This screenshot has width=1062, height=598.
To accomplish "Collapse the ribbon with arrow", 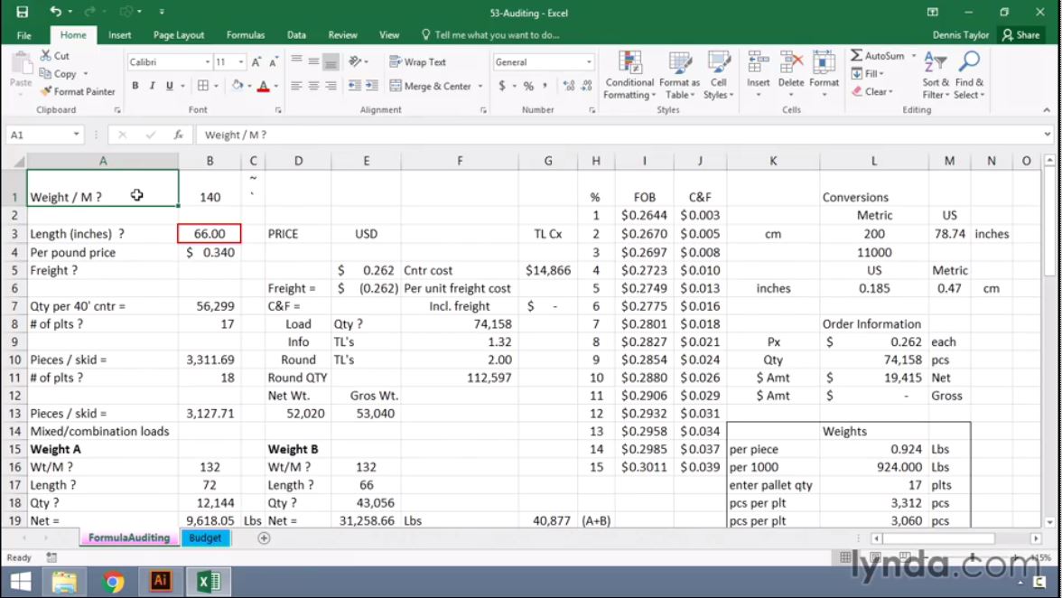I will coord(1048,109).
